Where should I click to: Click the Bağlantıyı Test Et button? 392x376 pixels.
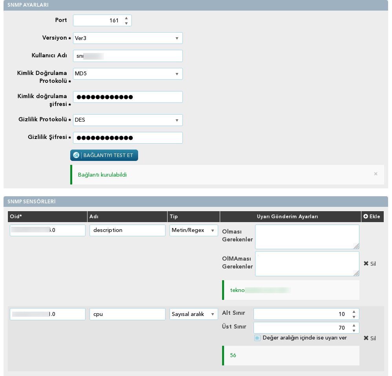pyautogui.click(x=104, y=155)
